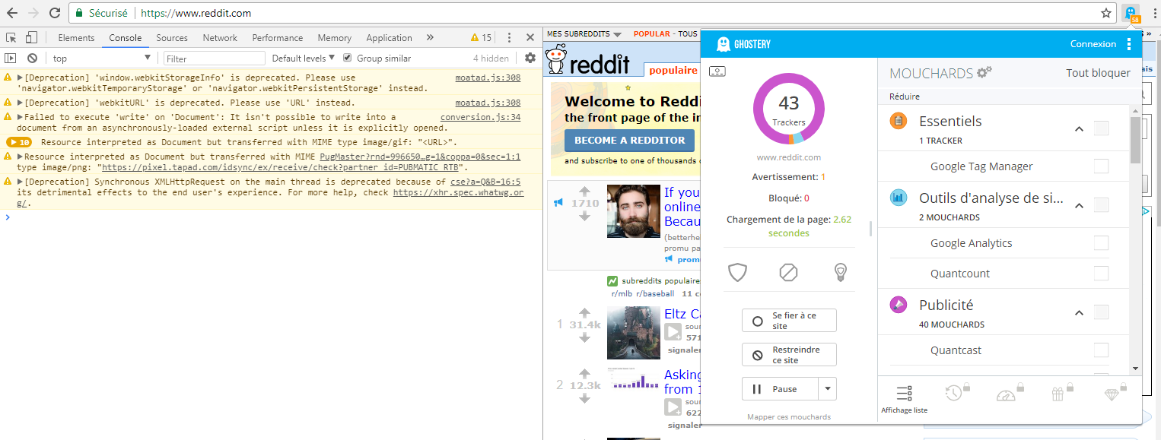The image size is (1161, 440).
Task: Expand the webkitURL deprecation warning
Action: coord(20,103)
